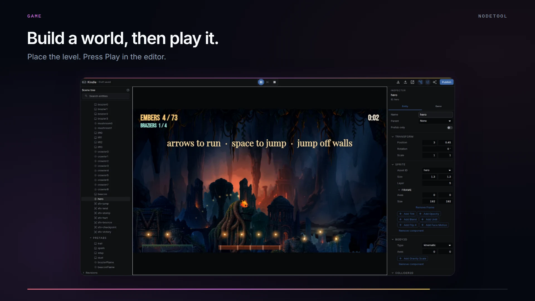The height and width of the screenshot is (301, 535).
Task: Focus the Search entities field
Action: click(106, 96)
